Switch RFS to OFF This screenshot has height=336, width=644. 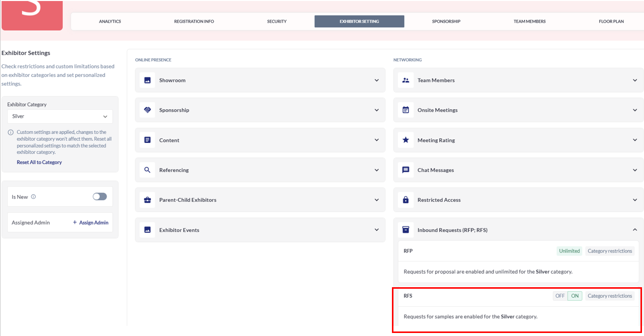coord(560,296)
